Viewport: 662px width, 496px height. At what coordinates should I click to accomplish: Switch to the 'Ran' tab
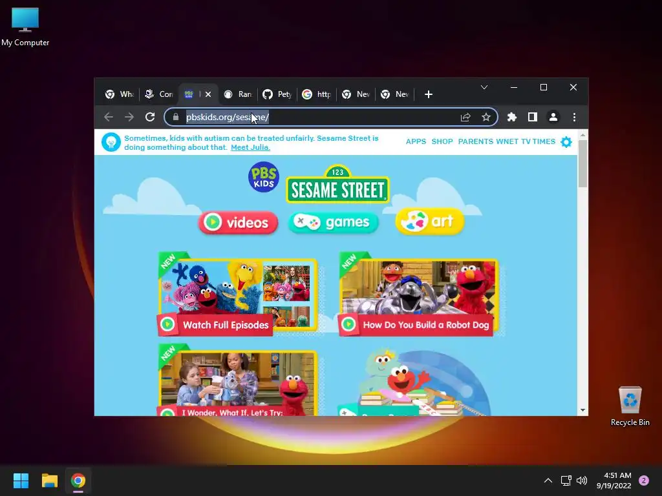pyautogui.click(x=238, y=94)
